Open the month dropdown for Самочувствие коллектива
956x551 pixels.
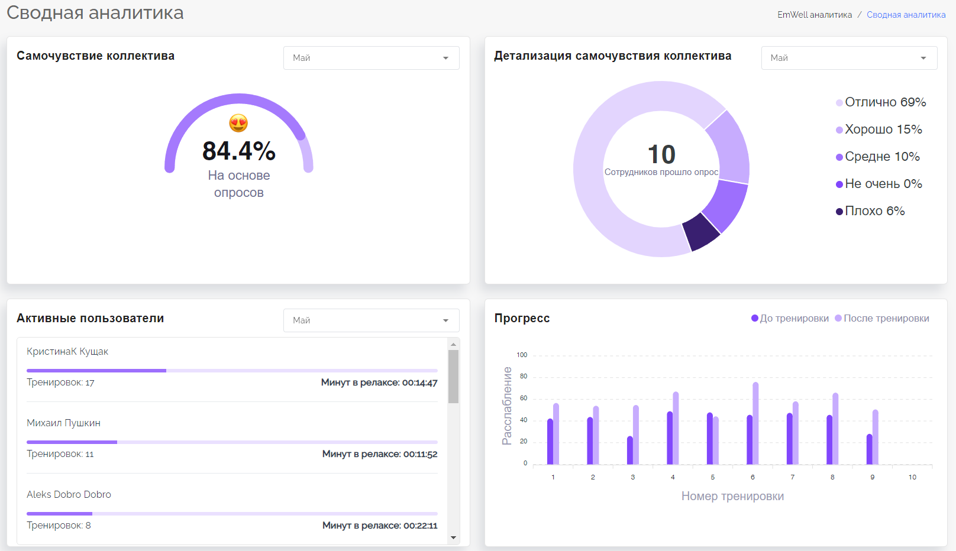pos(372,58)
